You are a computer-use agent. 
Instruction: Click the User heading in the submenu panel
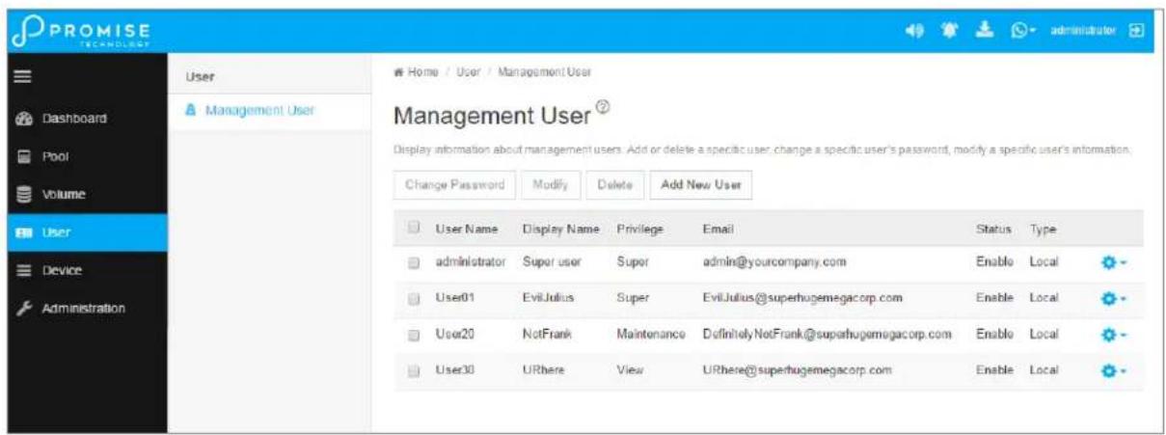coord(199,76)
